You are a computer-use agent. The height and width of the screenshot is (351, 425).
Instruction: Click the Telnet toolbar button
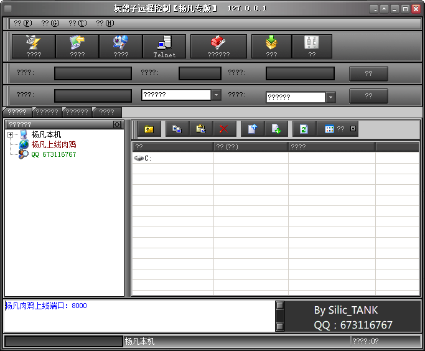164,46
